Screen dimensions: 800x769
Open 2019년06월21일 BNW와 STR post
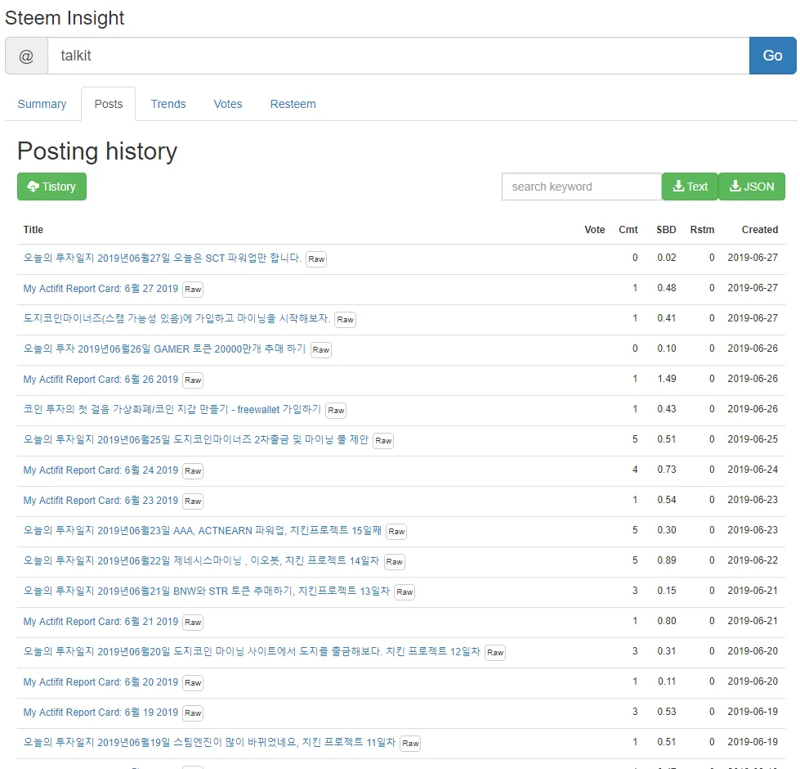(207, 591)
